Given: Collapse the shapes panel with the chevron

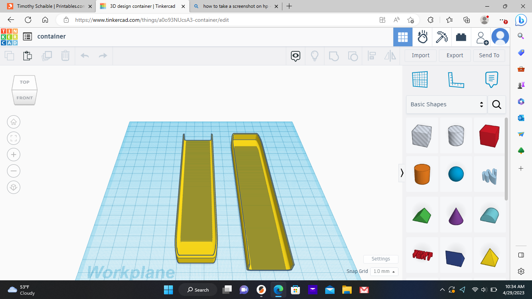Looking at the screenshot, I should click(x=402, y=172).
